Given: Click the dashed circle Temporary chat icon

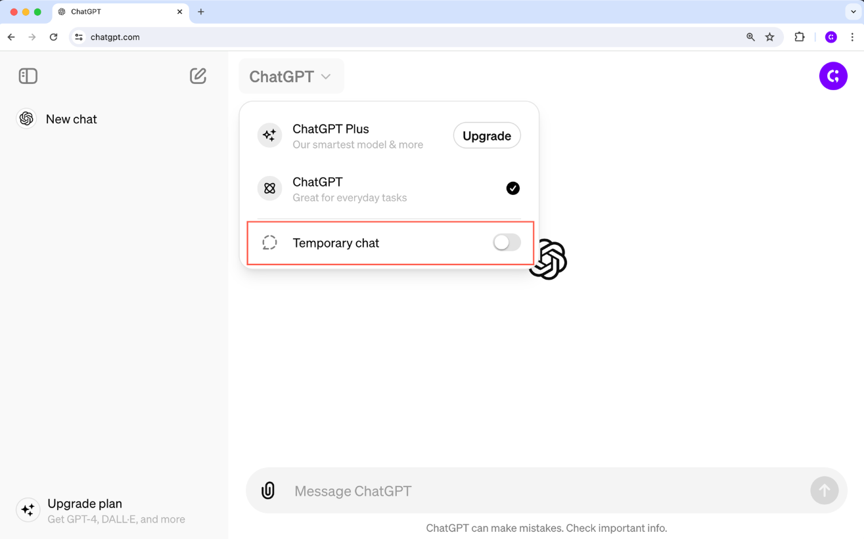Looking at the screenshot, I should (269, 243).
